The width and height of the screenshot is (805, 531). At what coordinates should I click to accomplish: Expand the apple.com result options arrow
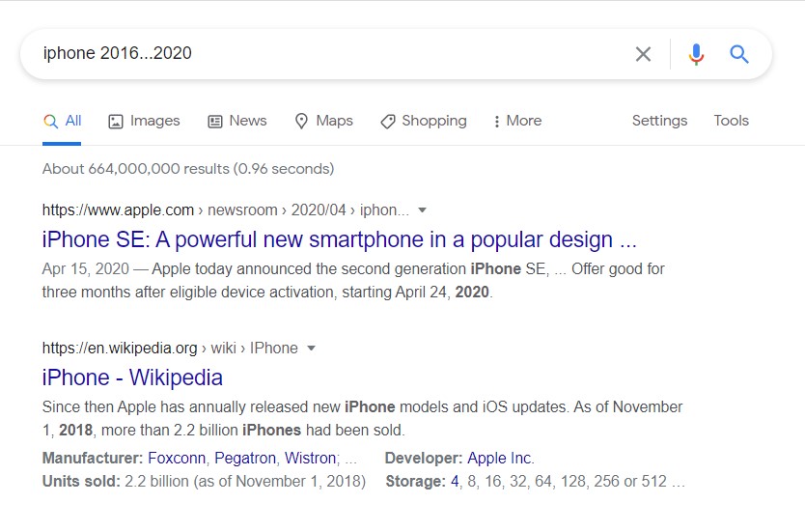point(422,210)
